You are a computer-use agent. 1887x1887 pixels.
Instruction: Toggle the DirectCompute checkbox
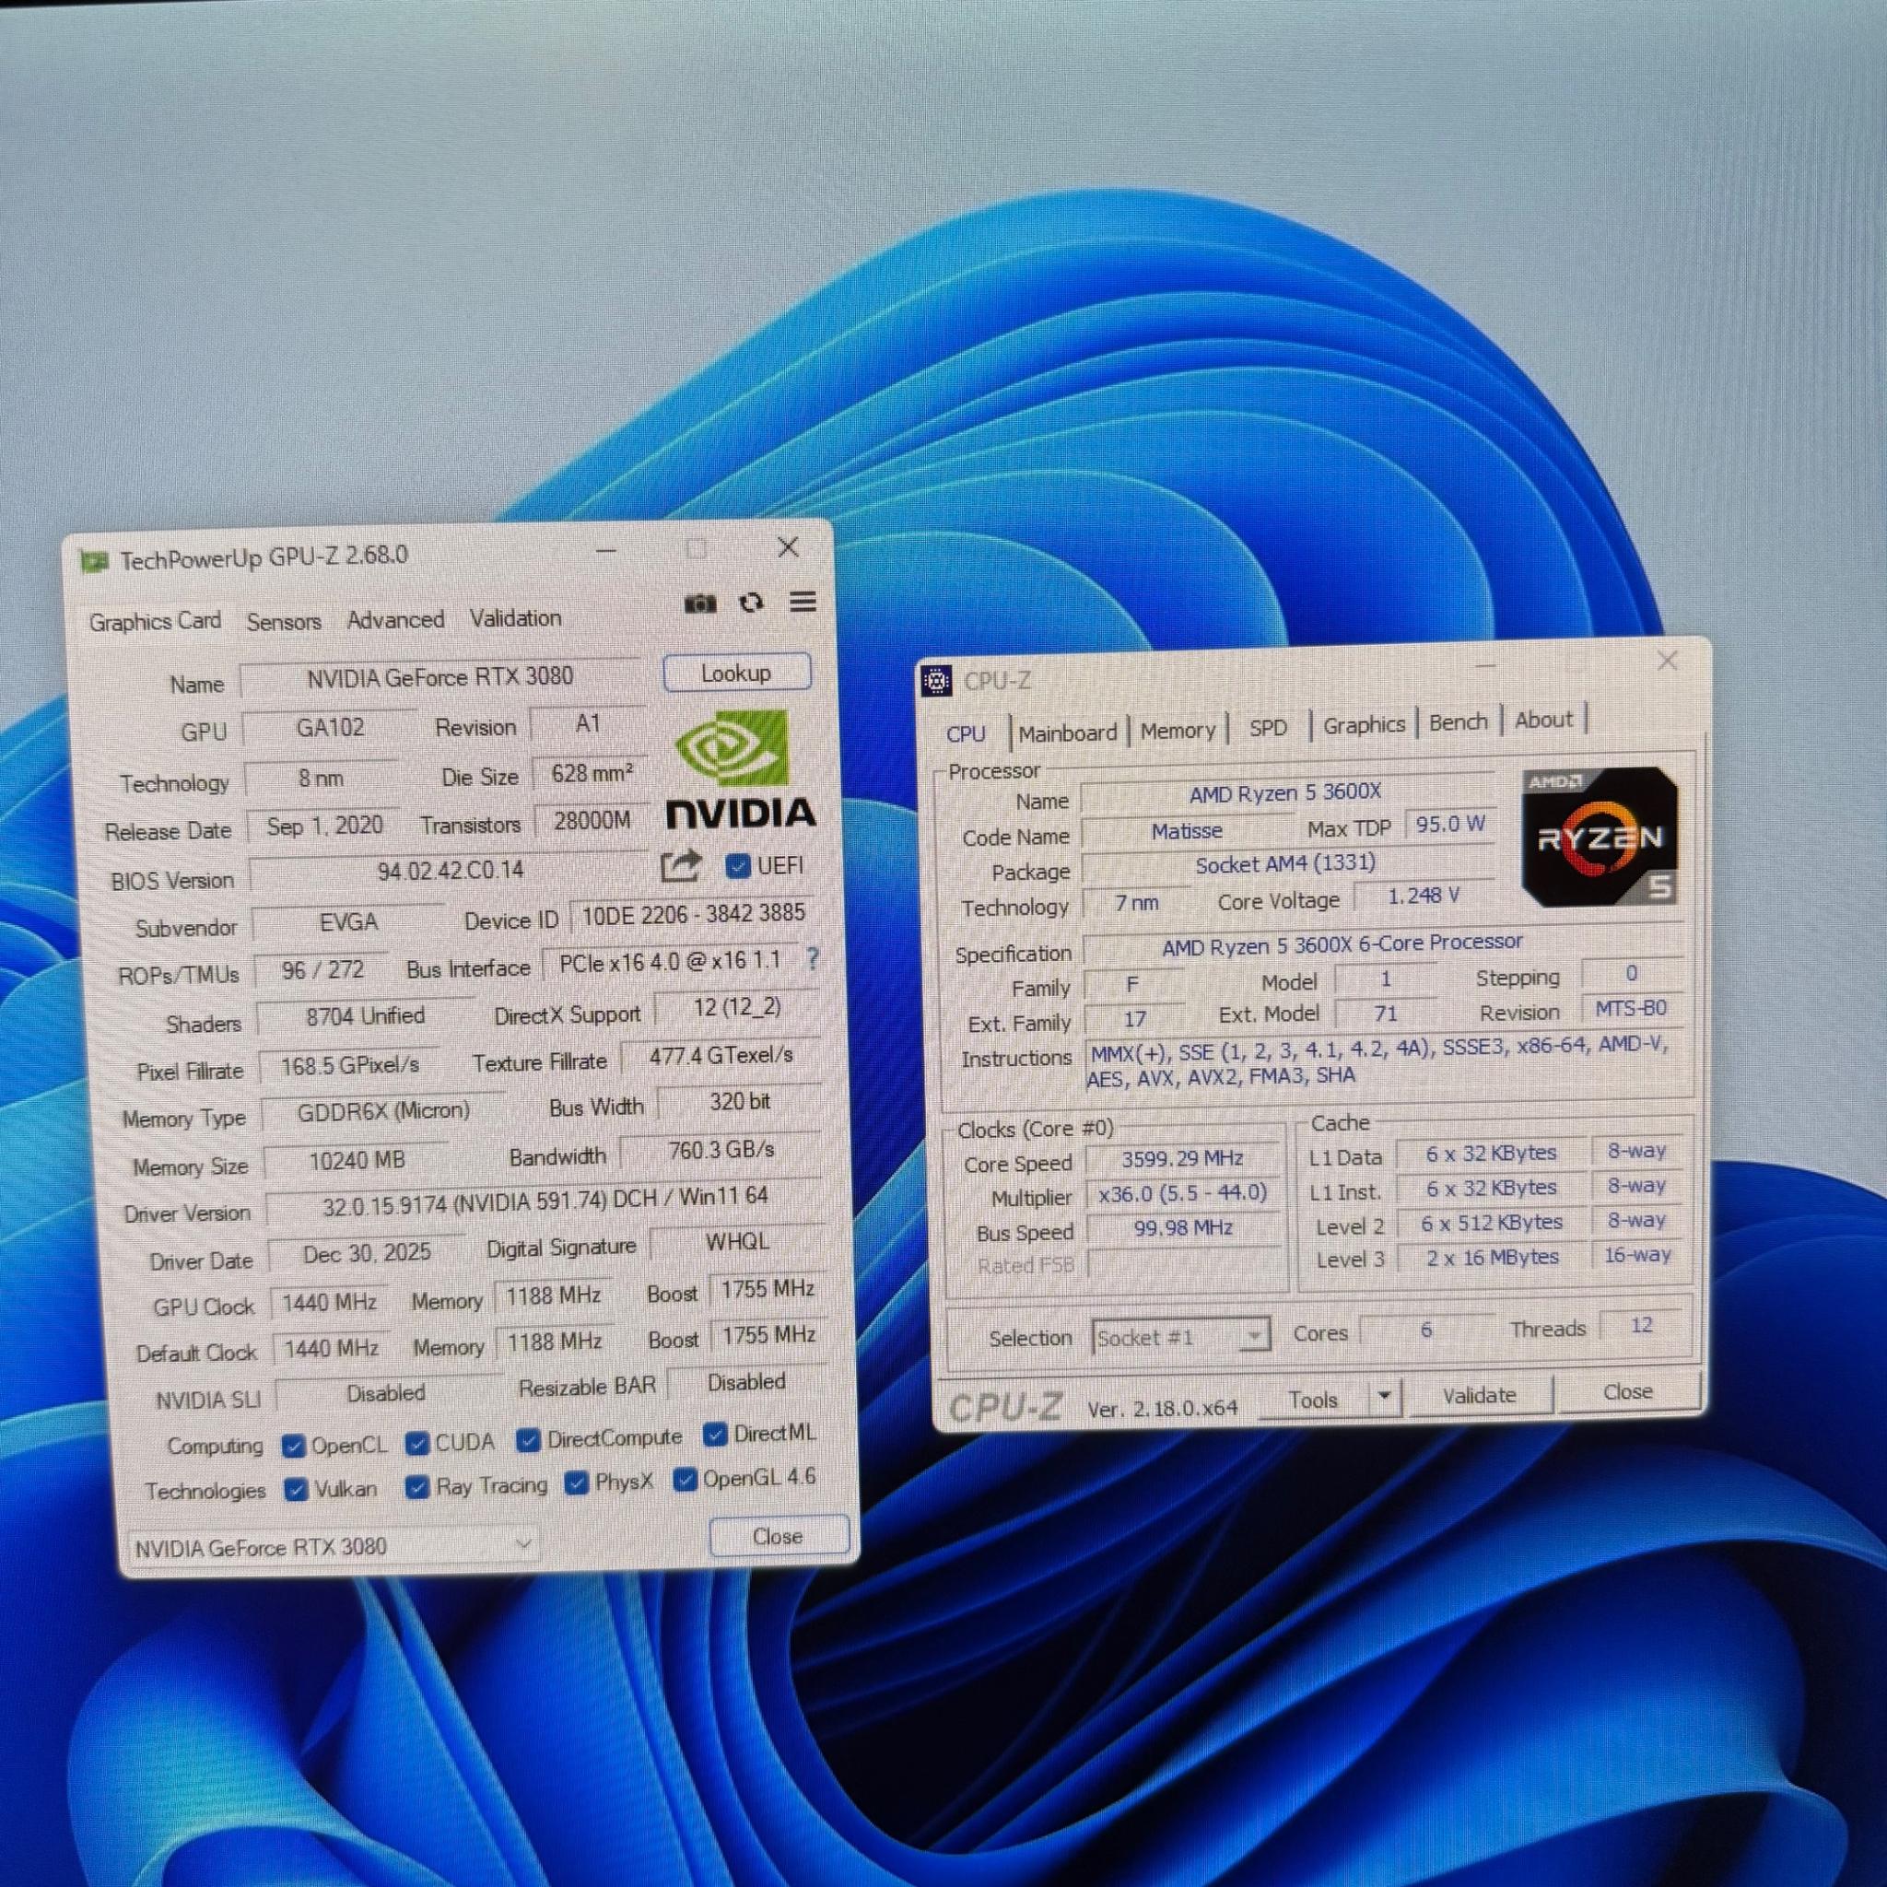(x=528, y=1440)
